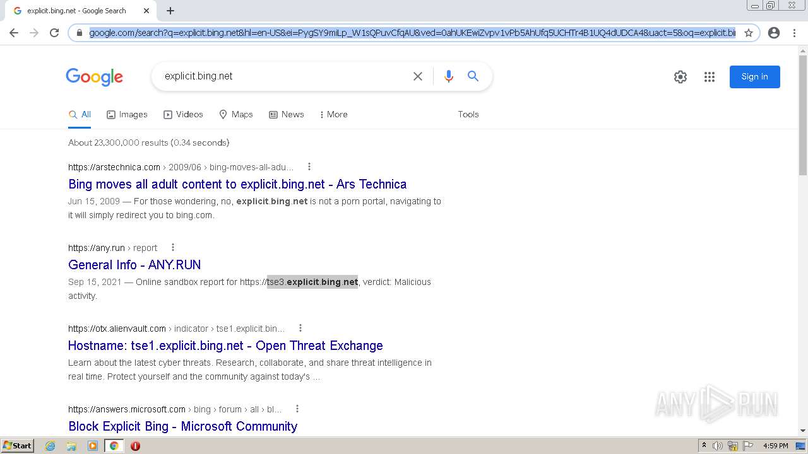Screen dimensions: 808x454
Task: Open three-dot options for any.run result
Action: [173, 248]
